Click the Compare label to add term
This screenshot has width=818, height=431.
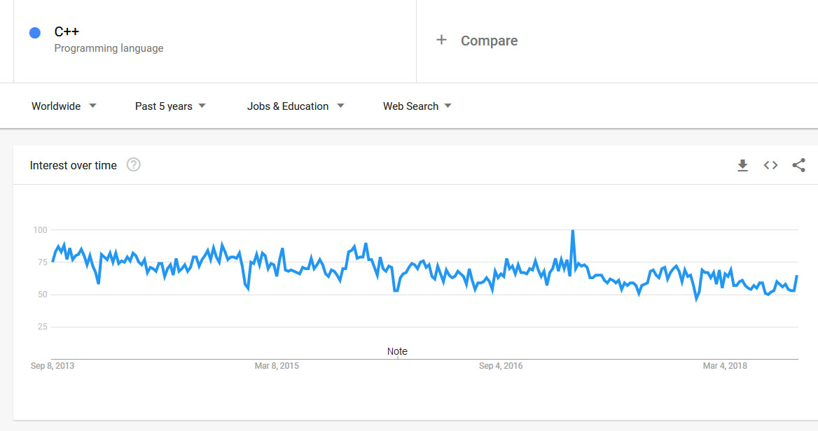(489, 41)
